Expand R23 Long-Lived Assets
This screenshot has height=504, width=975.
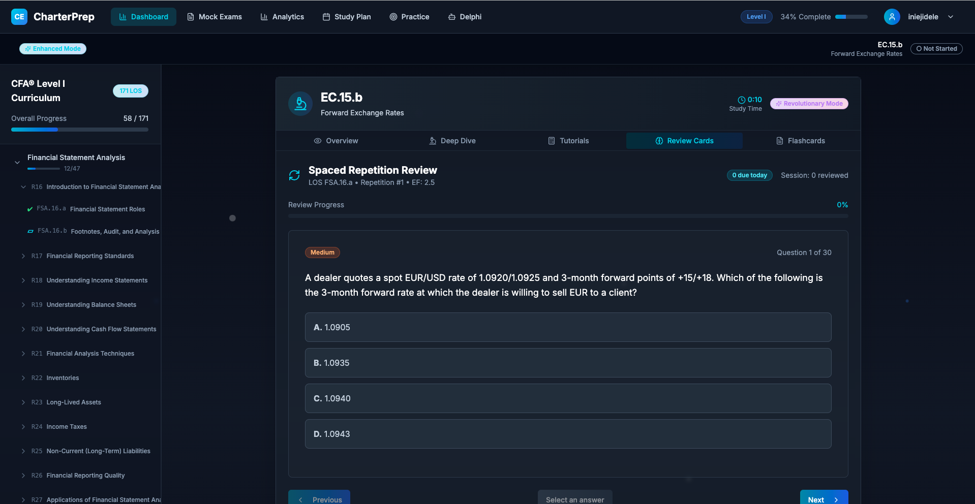23,402
